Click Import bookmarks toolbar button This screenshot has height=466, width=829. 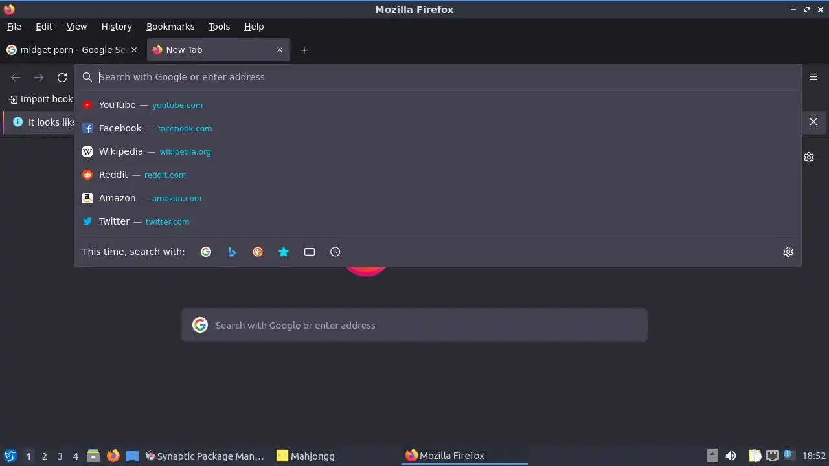(x=41, y=99)
